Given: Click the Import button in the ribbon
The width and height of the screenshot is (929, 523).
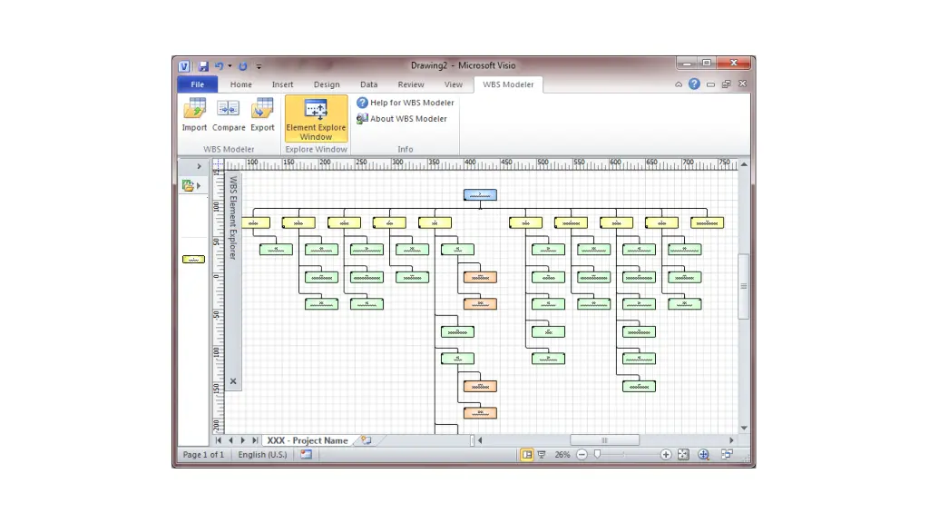Looking at the screenshot, I should coord(194,115).
